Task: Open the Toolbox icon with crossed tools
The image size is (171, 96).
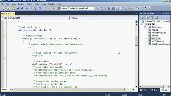Action: (106, 8)
